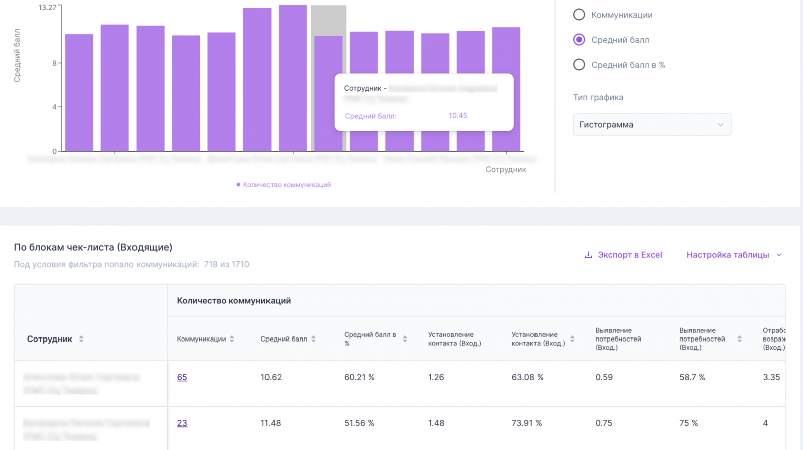Click chevron arrow in Тип графика selector

click(x=720, y=125)
